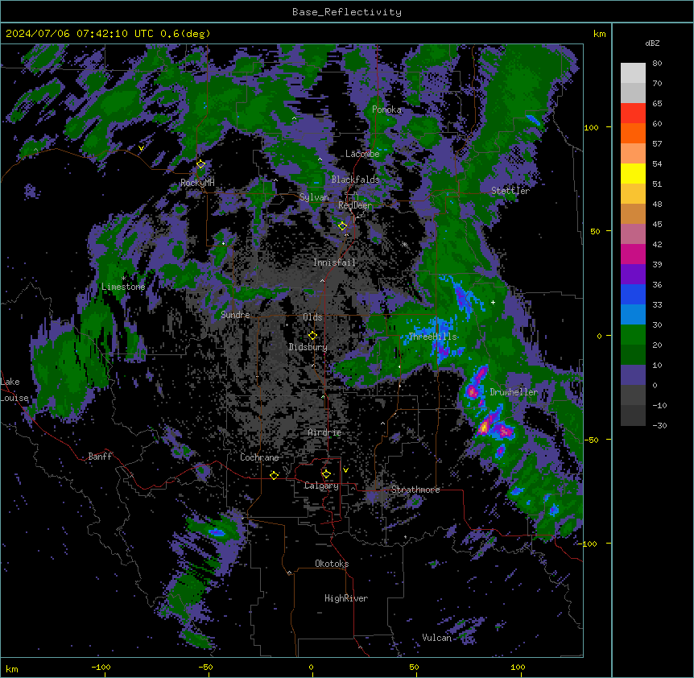The image size is (694, 678).
Task: Select the Calgary label
Action: [x=321, y=486]
